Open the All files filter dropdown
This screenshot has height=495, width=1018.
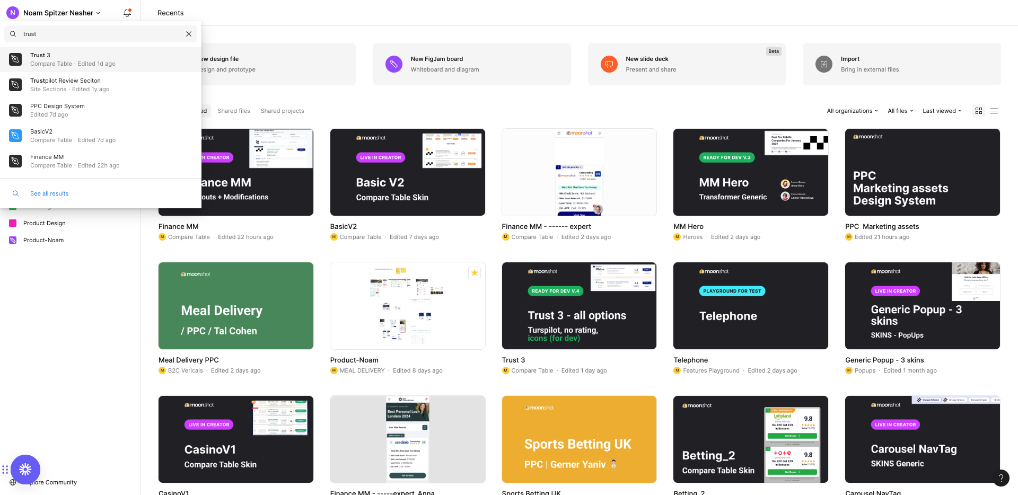(900, 111)
